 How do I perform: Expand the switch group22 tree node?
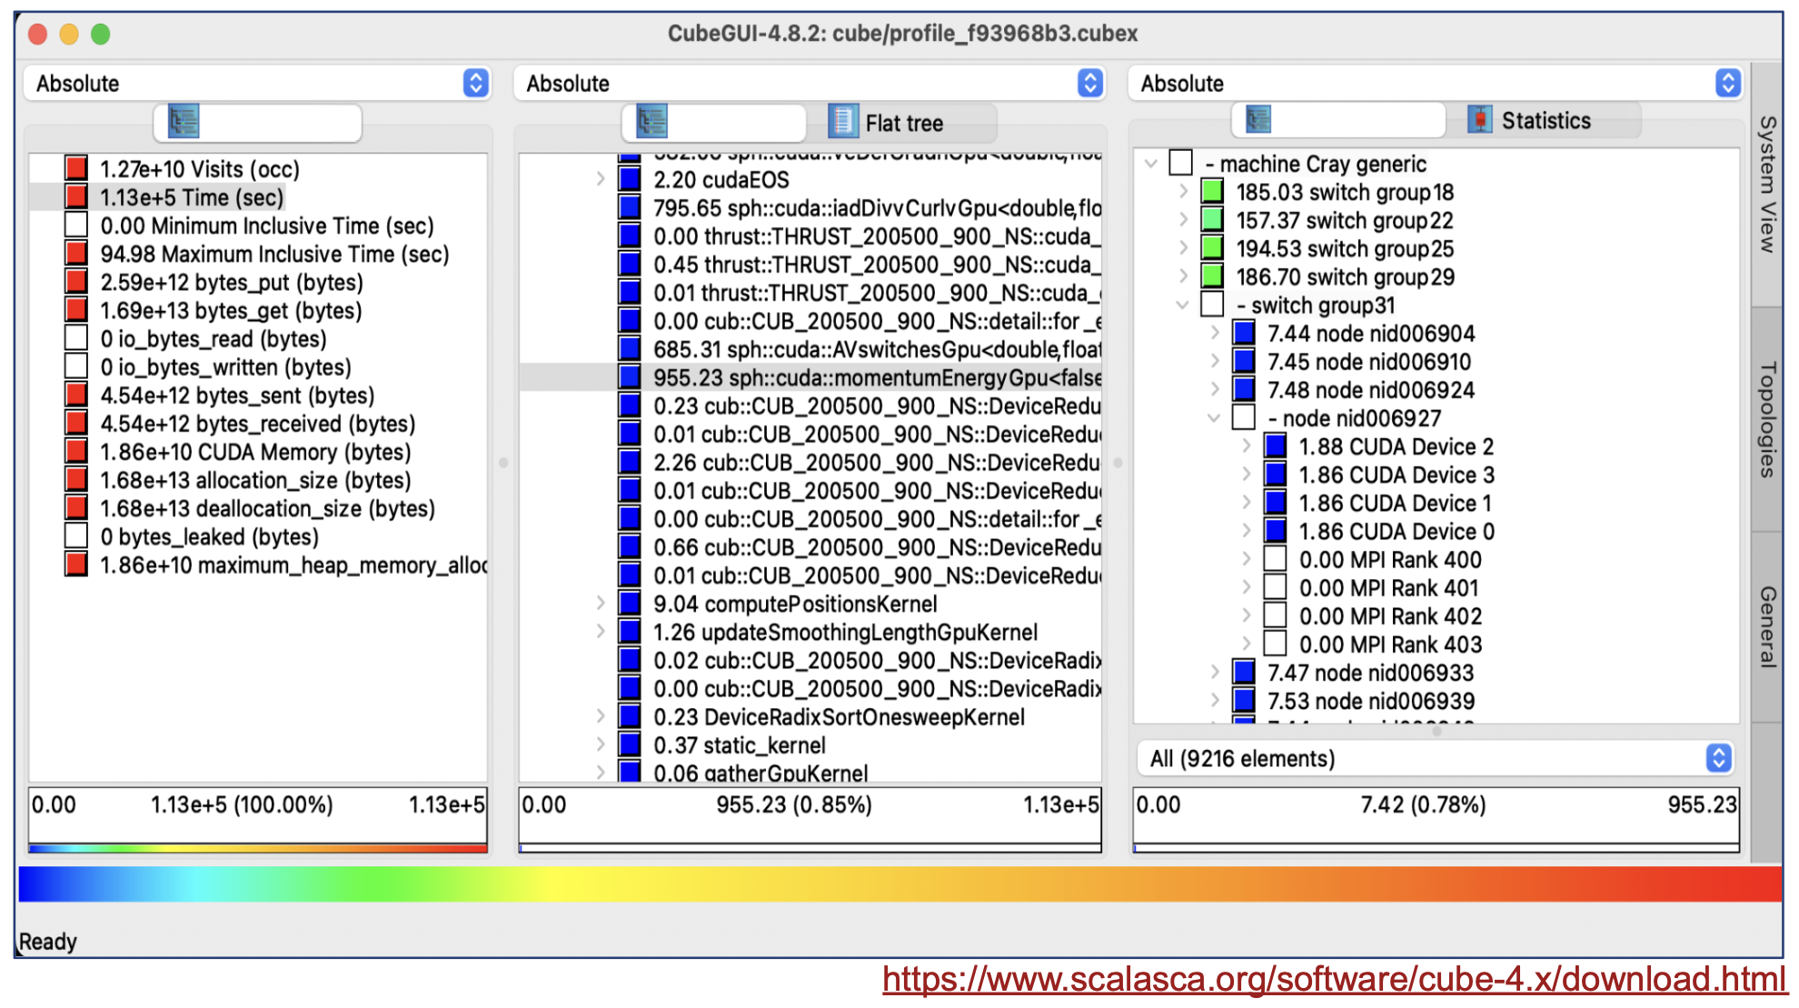point(1183,220)
